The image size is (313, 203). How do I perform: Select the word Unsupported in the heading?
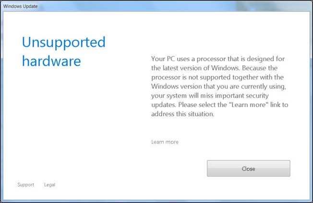[64, 43]
